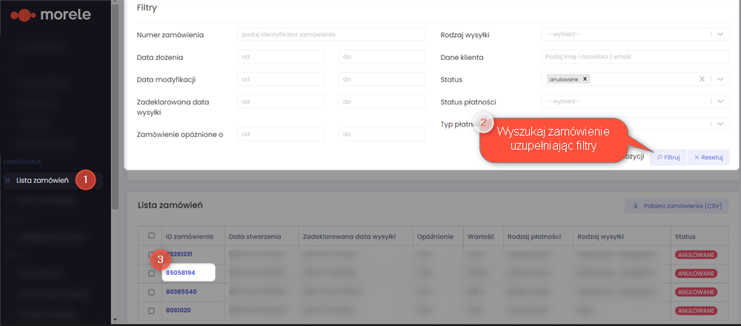Expand the Rodzaj wysyłki dropdown

720,35
